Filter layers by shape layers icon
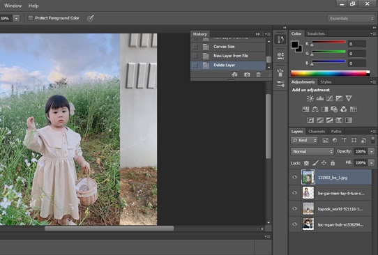This screenshot has width=378, height=255. (354, 140)
